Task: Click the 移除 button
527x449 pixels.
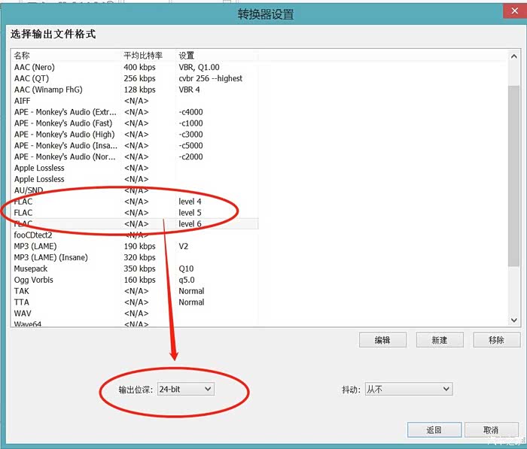Action: (x=496, y=340)
